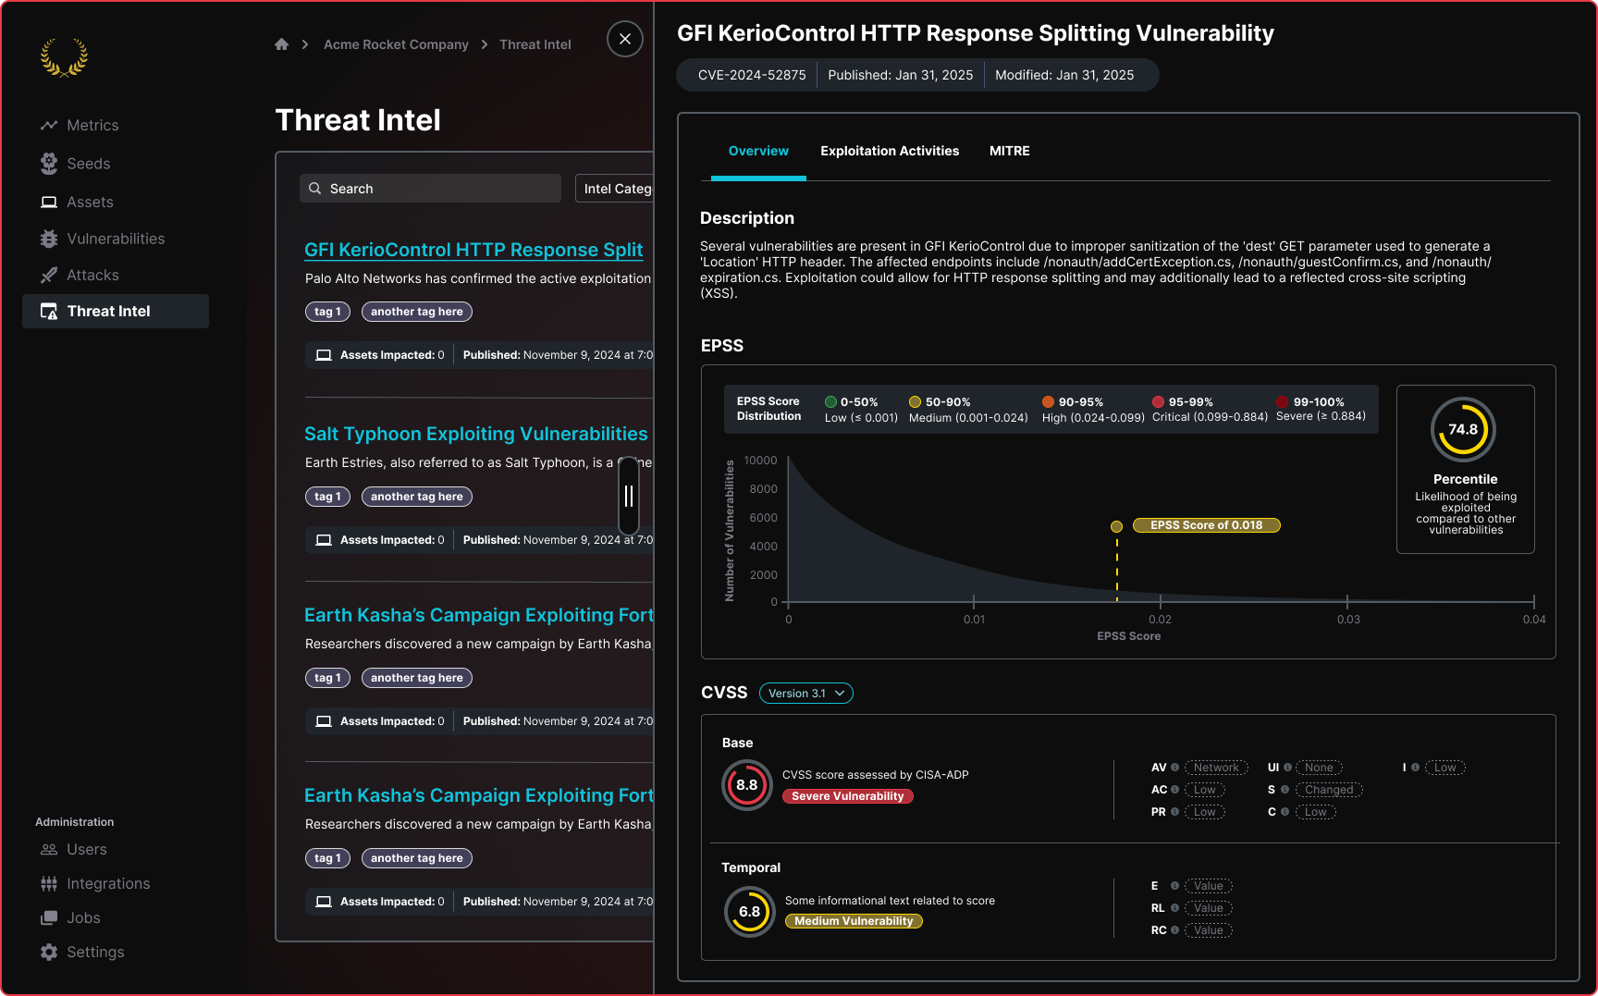Click the panel resize handle
1598x996 pixels.
click(629, 497)
